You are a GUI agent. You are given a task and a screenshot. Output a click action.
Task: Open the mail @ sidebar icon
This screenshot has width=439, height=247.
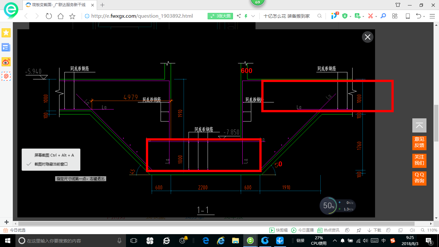(6, 76)
